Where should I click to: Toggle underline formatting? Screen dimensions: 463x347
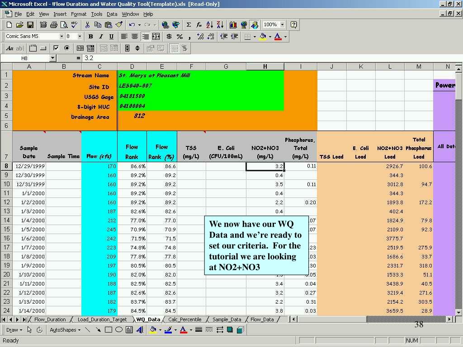point(111,37)
